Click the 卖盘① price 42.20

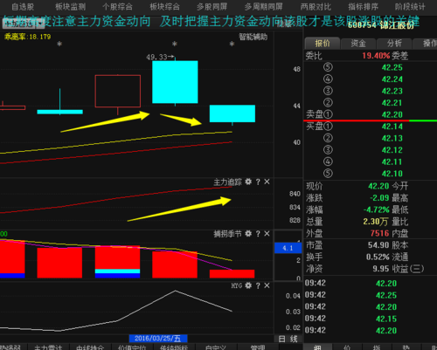pyautogui.click(x=392, y=114)
